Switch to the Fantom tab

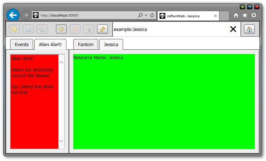click(86, 44)
